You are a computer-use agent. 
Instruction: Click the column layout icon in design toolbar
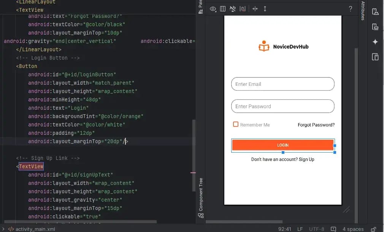click(x=223, y=9)
